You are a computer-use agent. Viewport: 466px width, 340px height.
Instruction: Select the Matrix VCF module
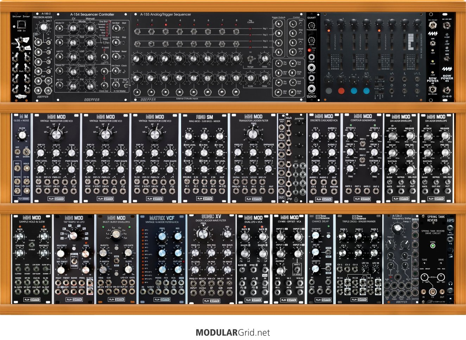[x=162, y=259]
